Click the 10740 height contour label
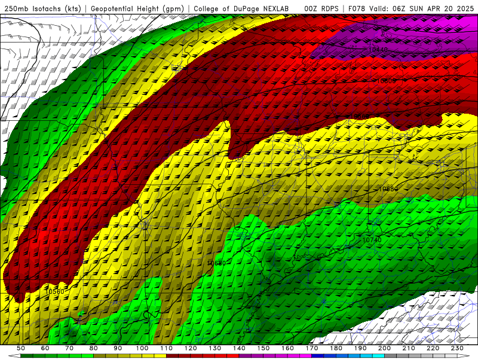 372,240
